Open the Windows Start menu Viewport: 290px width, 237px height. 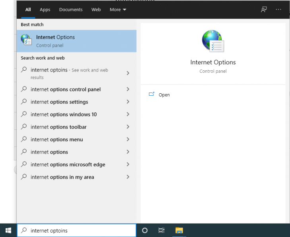tap(8, 230)
